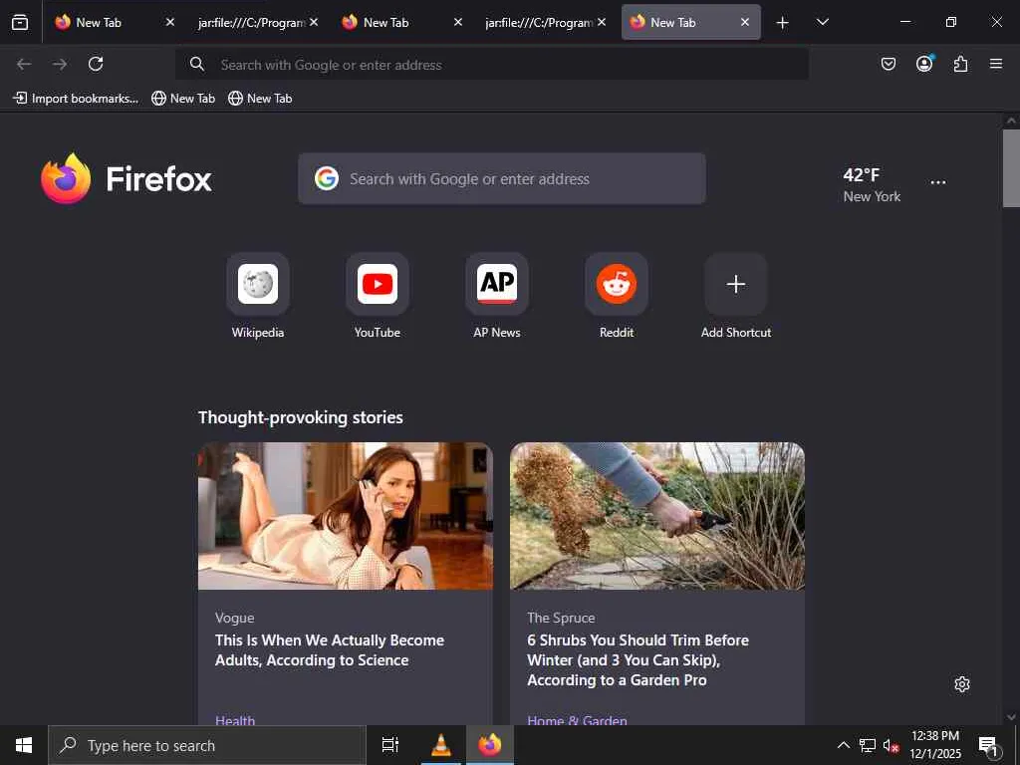
Task: Click Import bookmarks in bookmarks toolbar
Action: click(x=76, y=99)
